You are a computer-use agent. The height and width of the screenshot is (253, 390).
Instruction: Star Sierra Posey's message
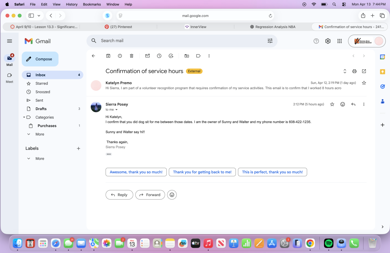332,104
